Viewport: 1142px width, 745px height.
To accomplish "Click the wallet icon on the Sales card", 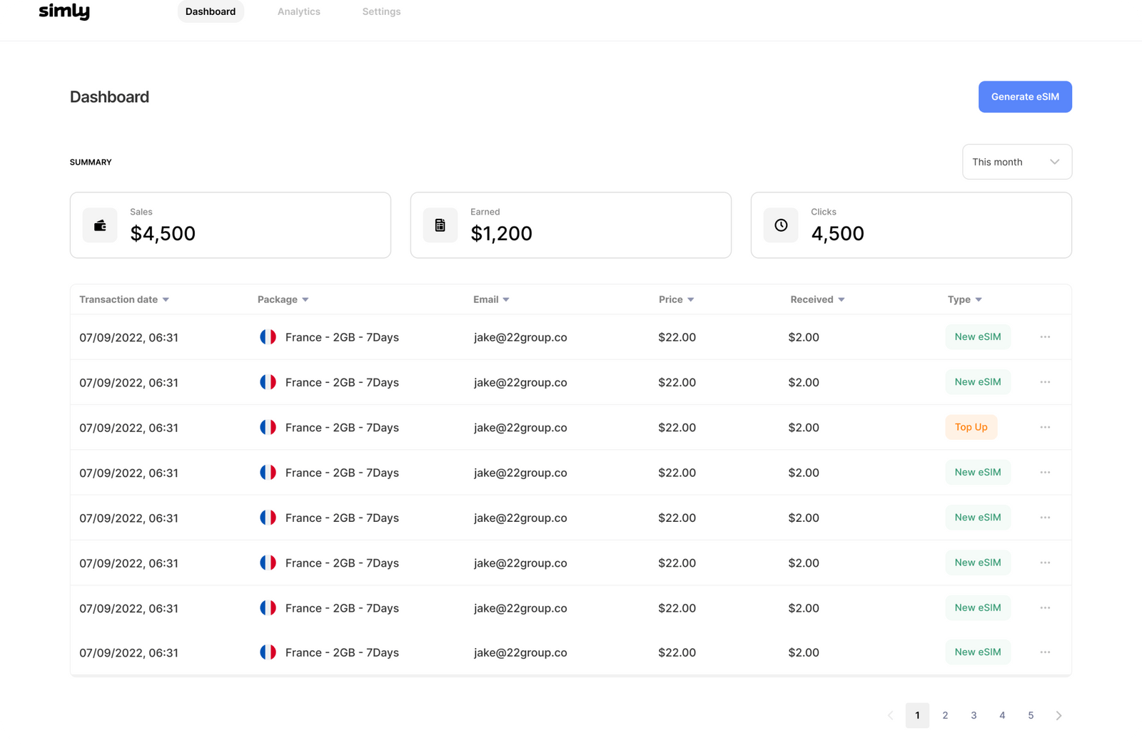I will (x=100, y=225).
